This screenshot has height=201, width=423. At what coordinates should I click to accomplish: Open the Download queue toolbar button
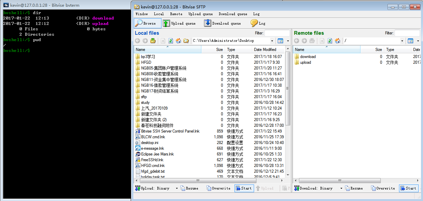(x=222, y=23)
